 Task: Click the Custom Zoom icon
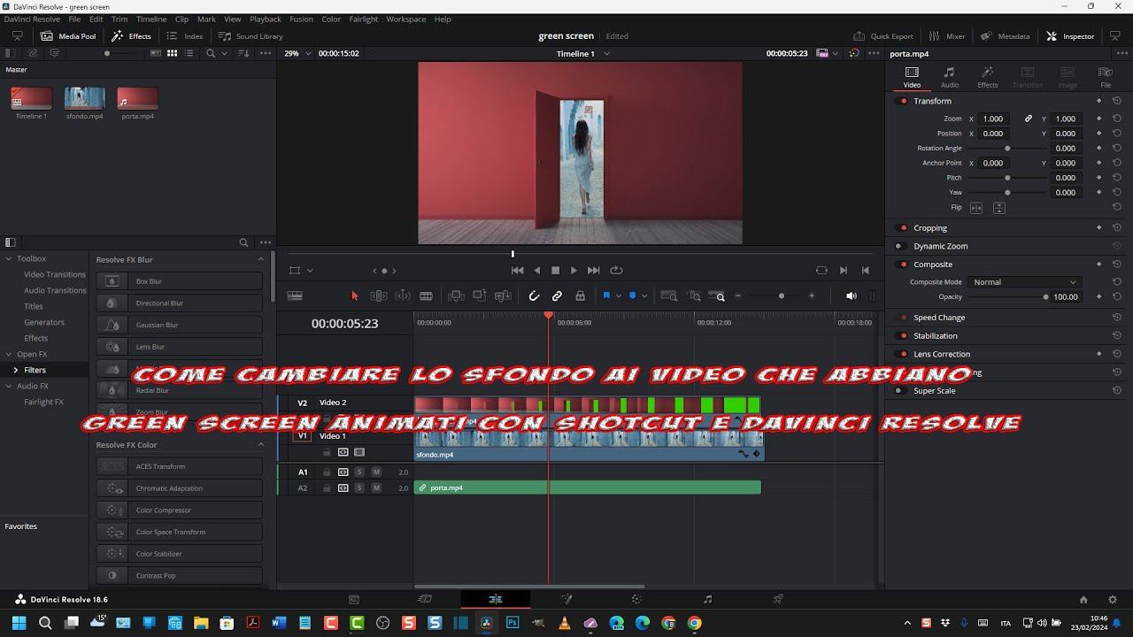click(719, 296)
